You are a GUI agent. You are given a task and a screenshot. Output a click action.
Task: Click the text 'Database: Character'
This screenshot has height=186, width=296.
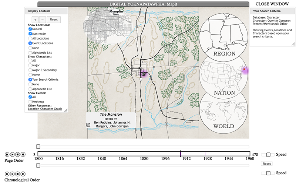[266, 17]
